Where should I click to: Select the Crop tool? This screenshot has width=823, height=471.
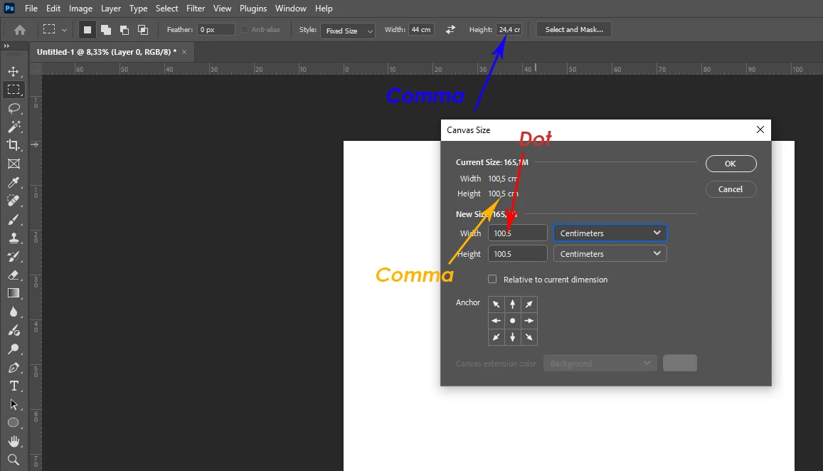tap(14, 145)
